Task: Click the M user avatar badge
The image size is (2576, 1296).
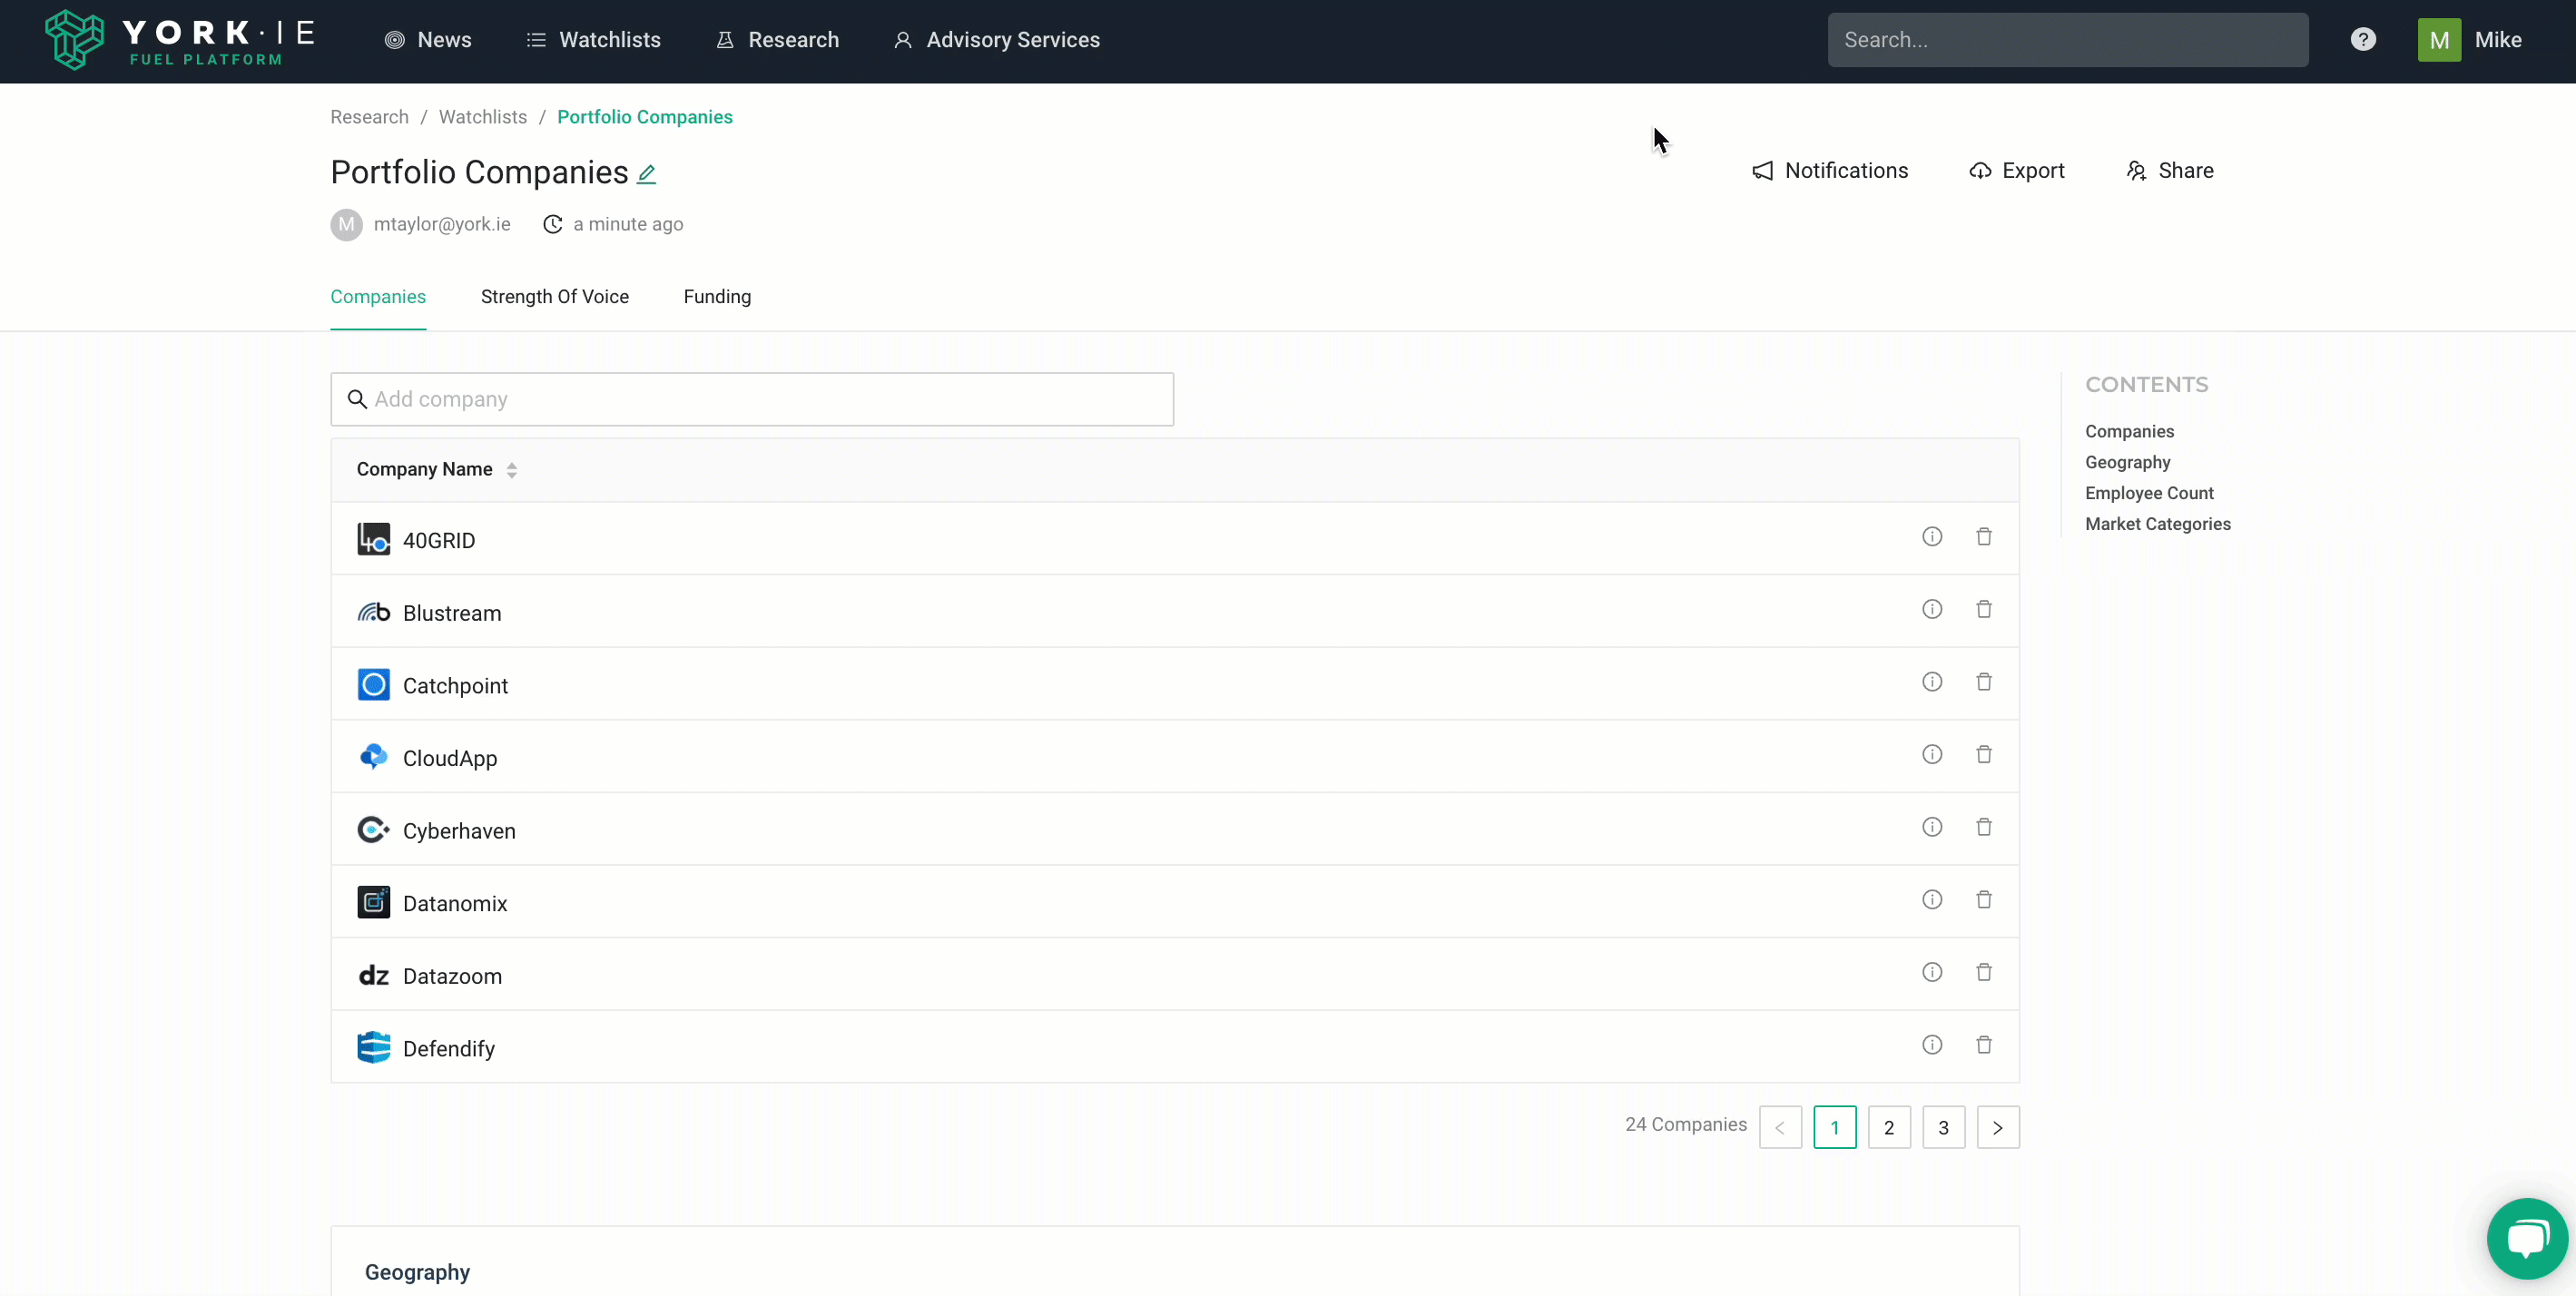Action: click(2439, 40)
